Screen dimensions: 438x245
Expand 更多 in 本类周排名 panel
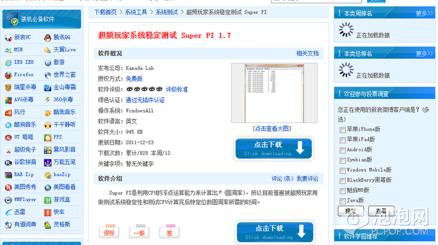pos(424,14)
